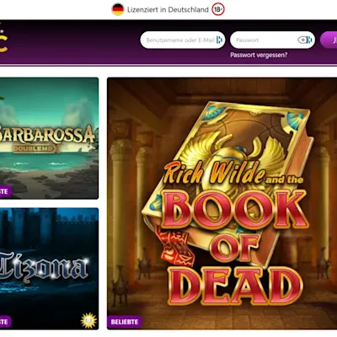Toggle password visibility with the eye icon

pyautogui.click(x=302, y=40)
